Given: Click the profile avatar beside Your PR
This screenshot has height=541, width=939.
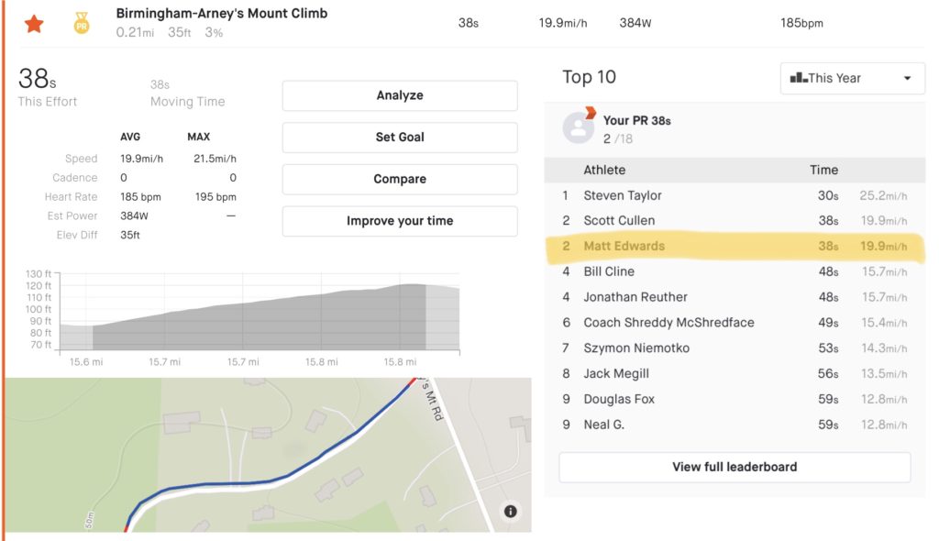Looking at the screenshot, I should [x=579, y=128].
